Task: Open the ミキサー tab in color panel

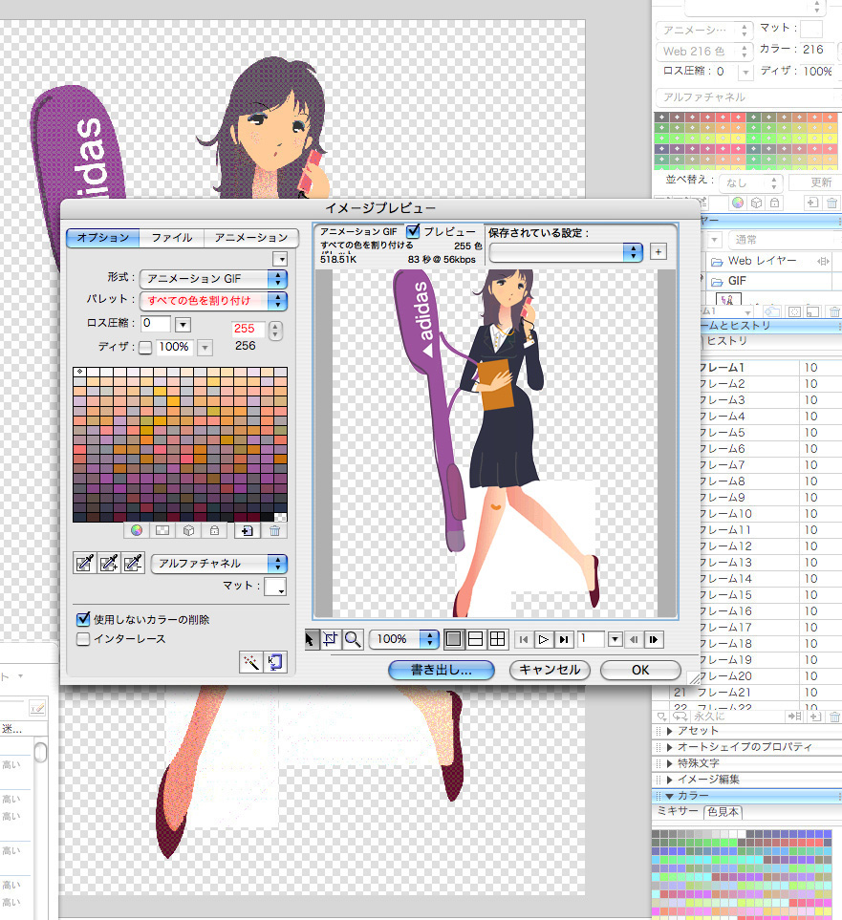Action: (x=679, y=811)
